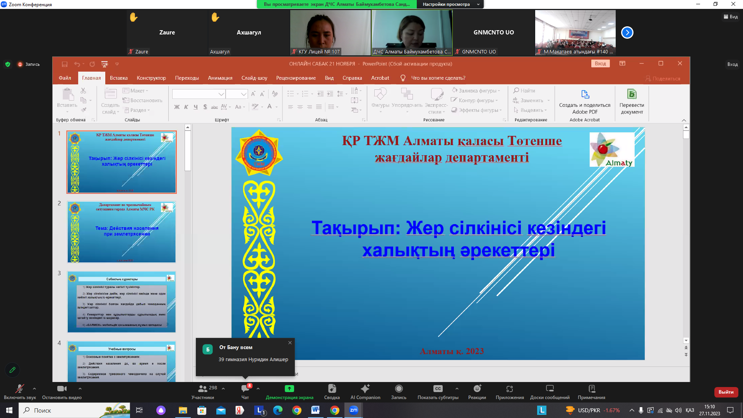
Task: Toggle bold Ж formatting
Action: pos(177,107)
